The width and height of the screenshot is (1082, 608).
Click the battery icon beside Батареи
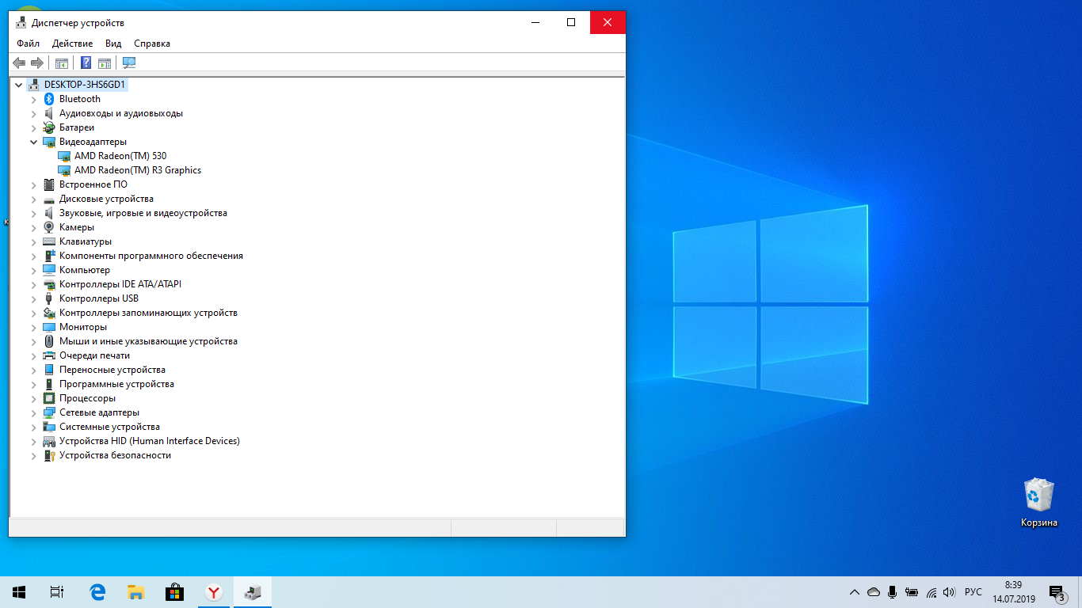[49, 127]
